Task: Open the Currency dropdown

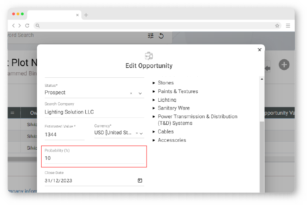Action: point(142,133)
